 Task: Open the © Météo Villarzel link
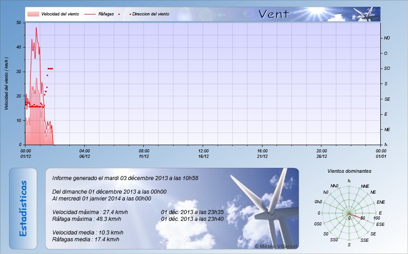pyautogui.click(x=276, y=246)
